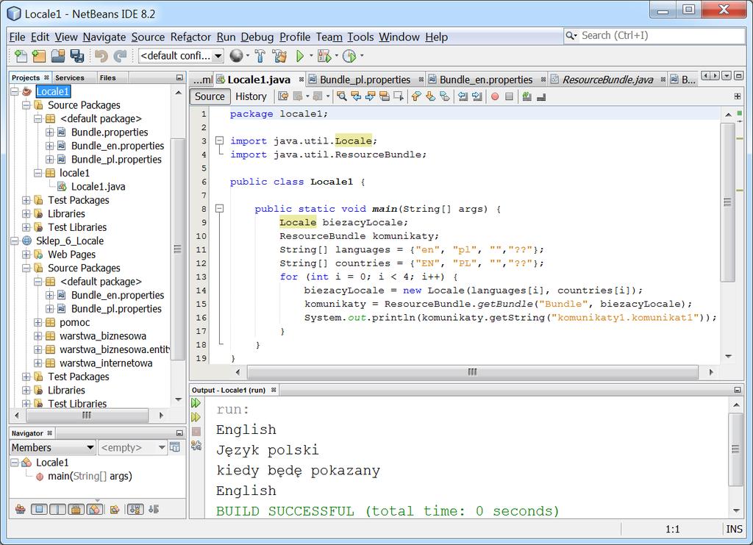753x545 pixels.
Task: Toggle highlight search in the editor toolbar
Action: click(x=384, y=96)
